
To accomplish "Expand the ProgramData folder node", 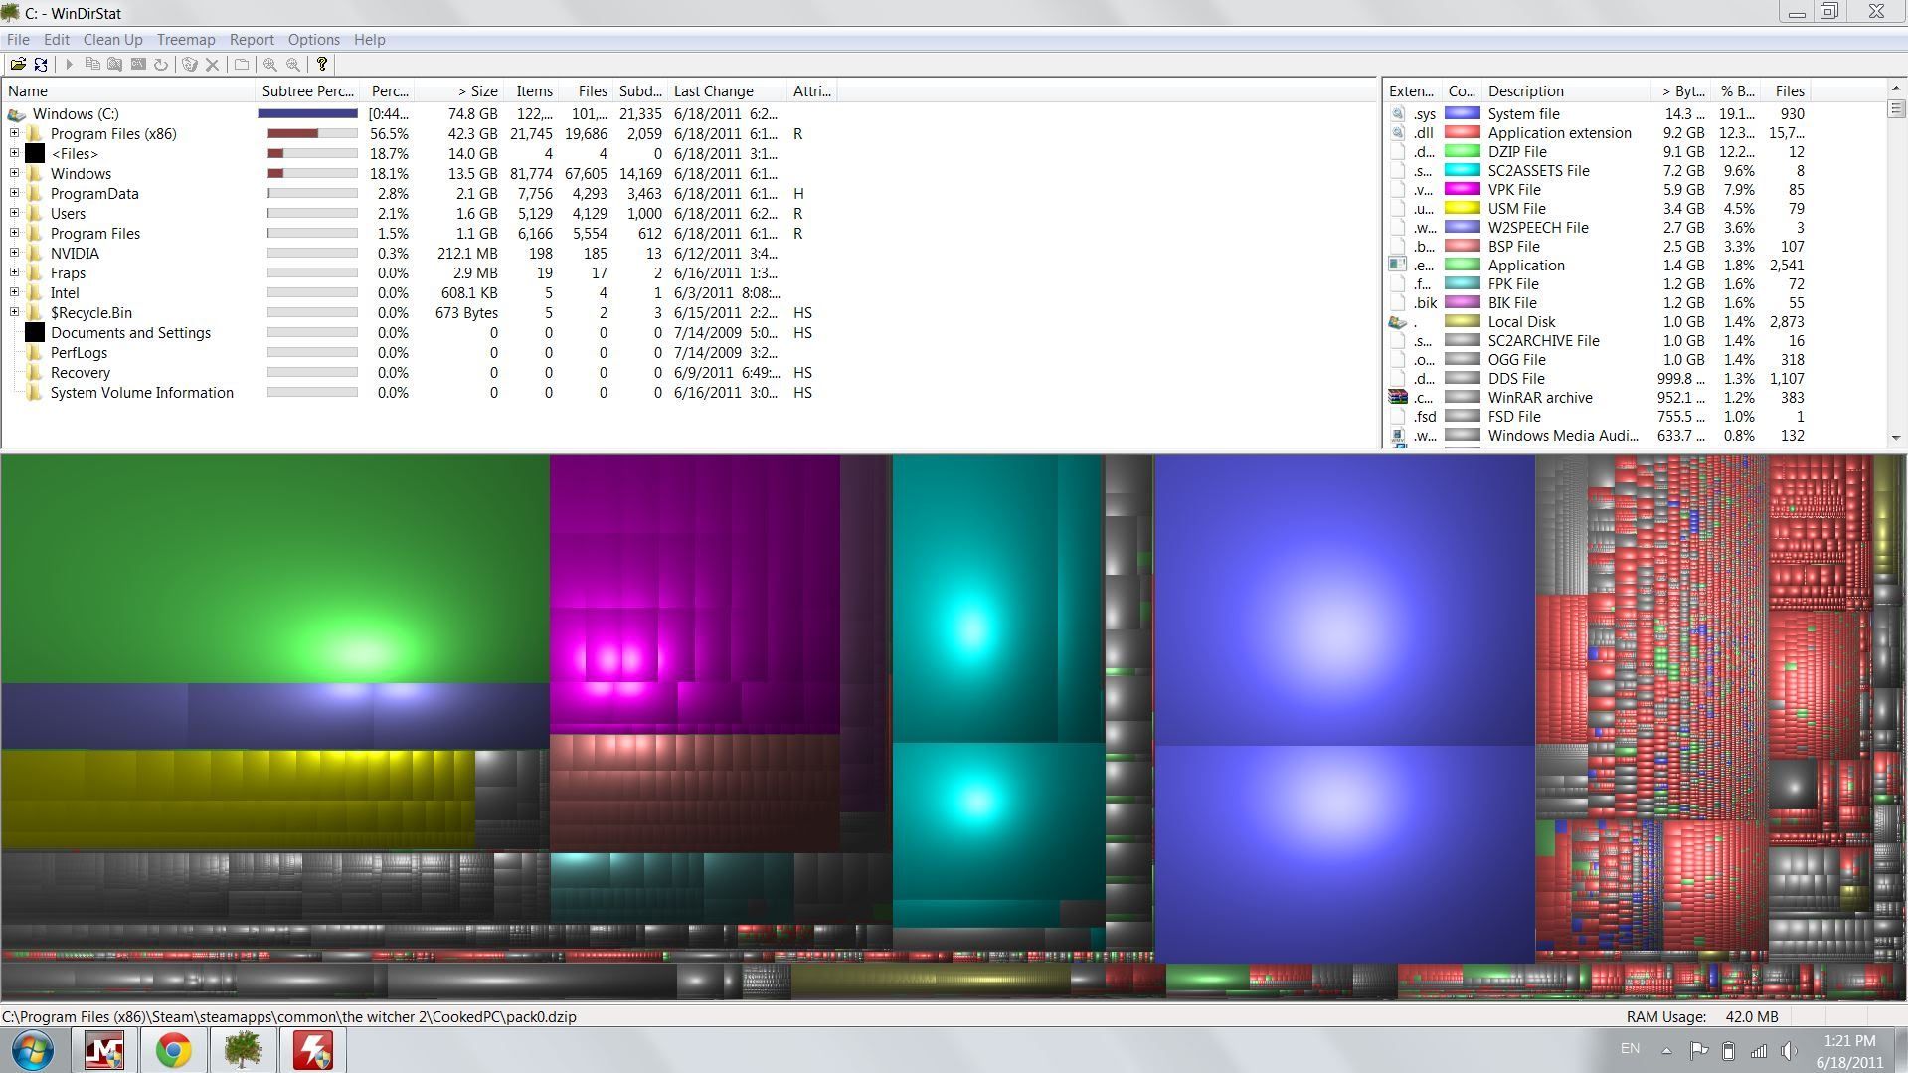I will click(15, 193).
